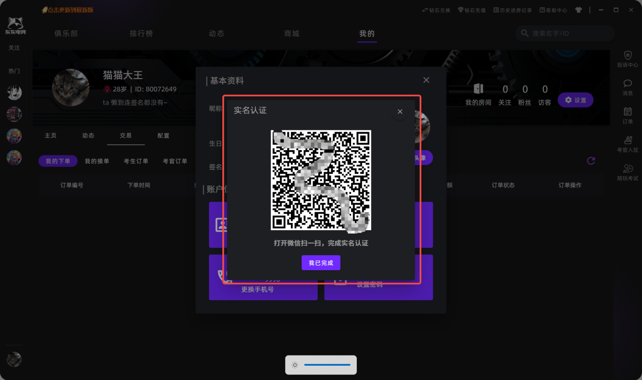The width and height of the screenshot is (642, 380).
Task: Open 钻石兑换 in the top bar
Action: point(436,10)
